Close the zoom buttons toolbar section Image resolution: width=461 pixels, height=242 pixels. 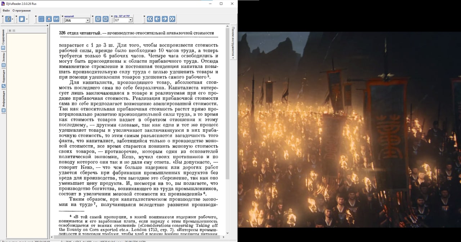coord(93,16)
